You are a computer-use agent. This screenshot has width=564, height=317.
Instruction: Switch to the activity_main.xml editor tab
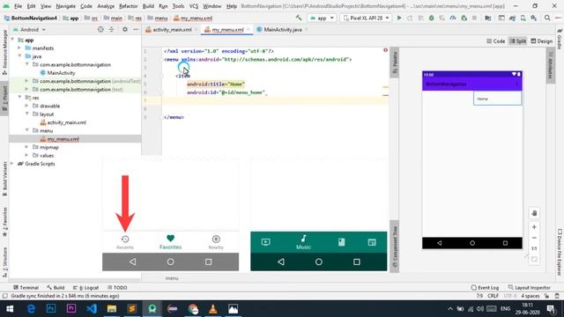coord(172,29)
